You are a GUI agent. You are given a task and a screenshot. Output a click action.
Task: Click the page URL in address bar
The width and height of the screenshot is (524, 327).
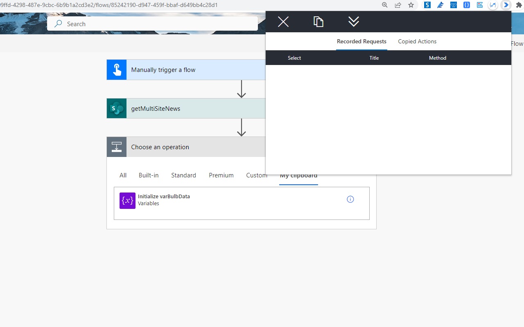pyautogui.click(x=109, y=5)
